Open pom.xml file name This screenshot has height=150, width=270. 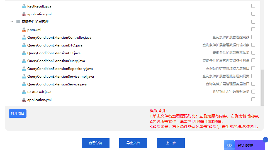[34, 30]
